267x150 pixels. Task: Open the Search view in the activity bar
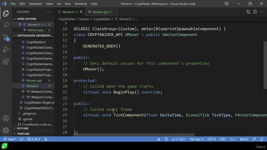click(x=6, y=25)
